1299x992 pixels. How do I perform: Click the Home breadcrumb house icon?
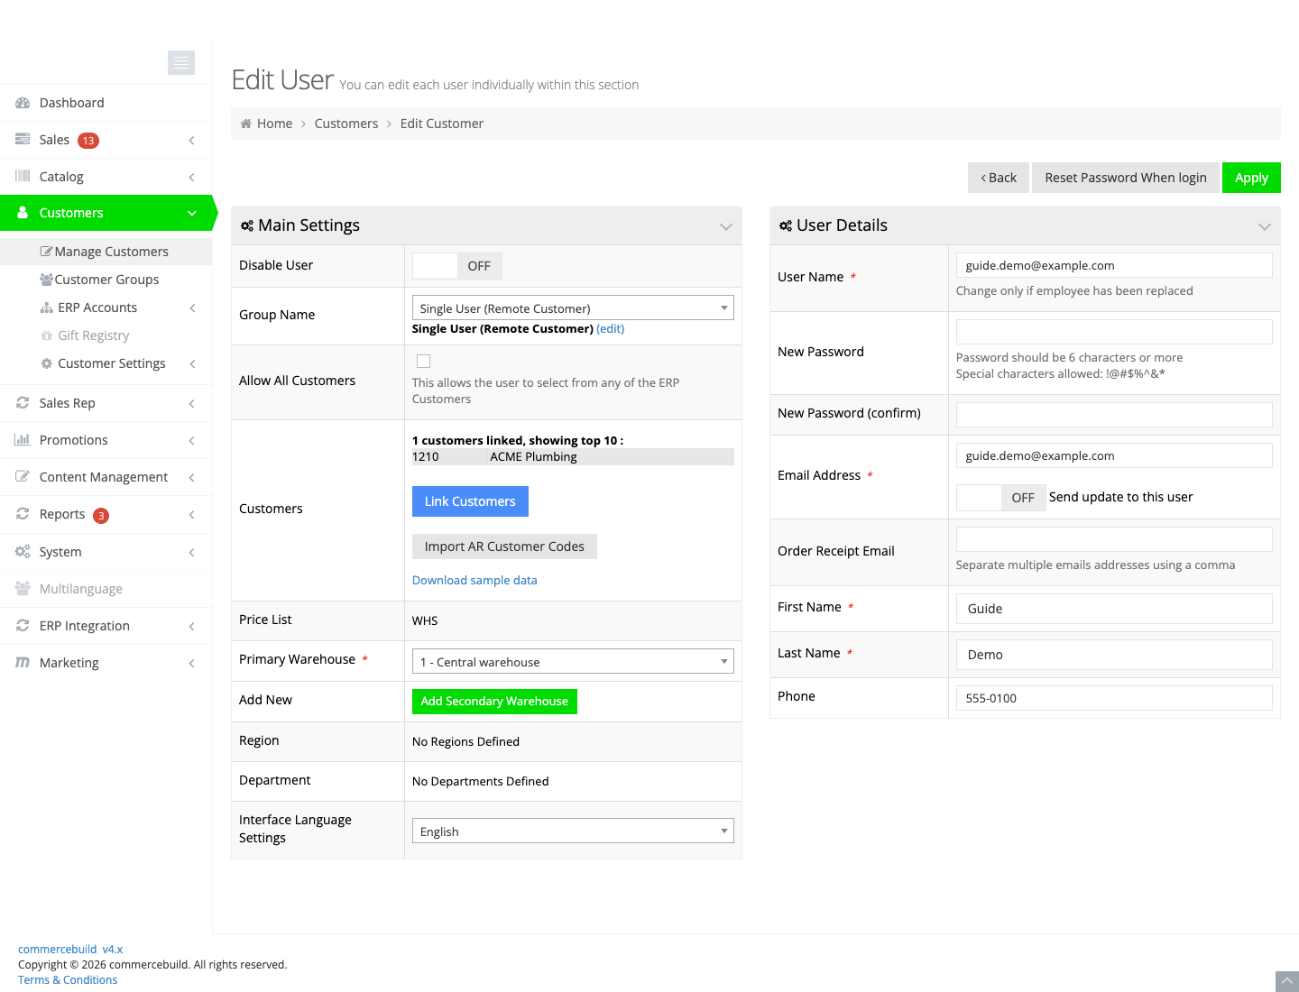[245, 124]
